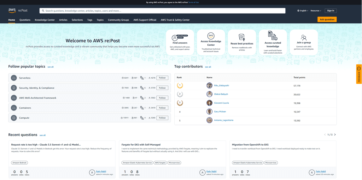This screenshot has height=180, width=362.
Task: Open the Knowledge Center tab
Action: 45,20
